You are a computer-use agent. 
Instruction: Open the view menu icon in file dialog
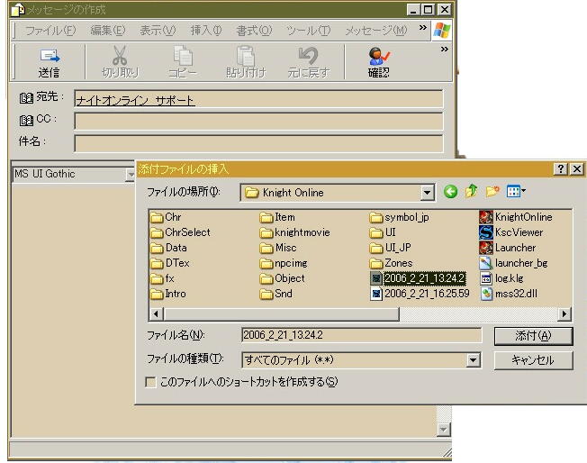(x=516, y=192)
